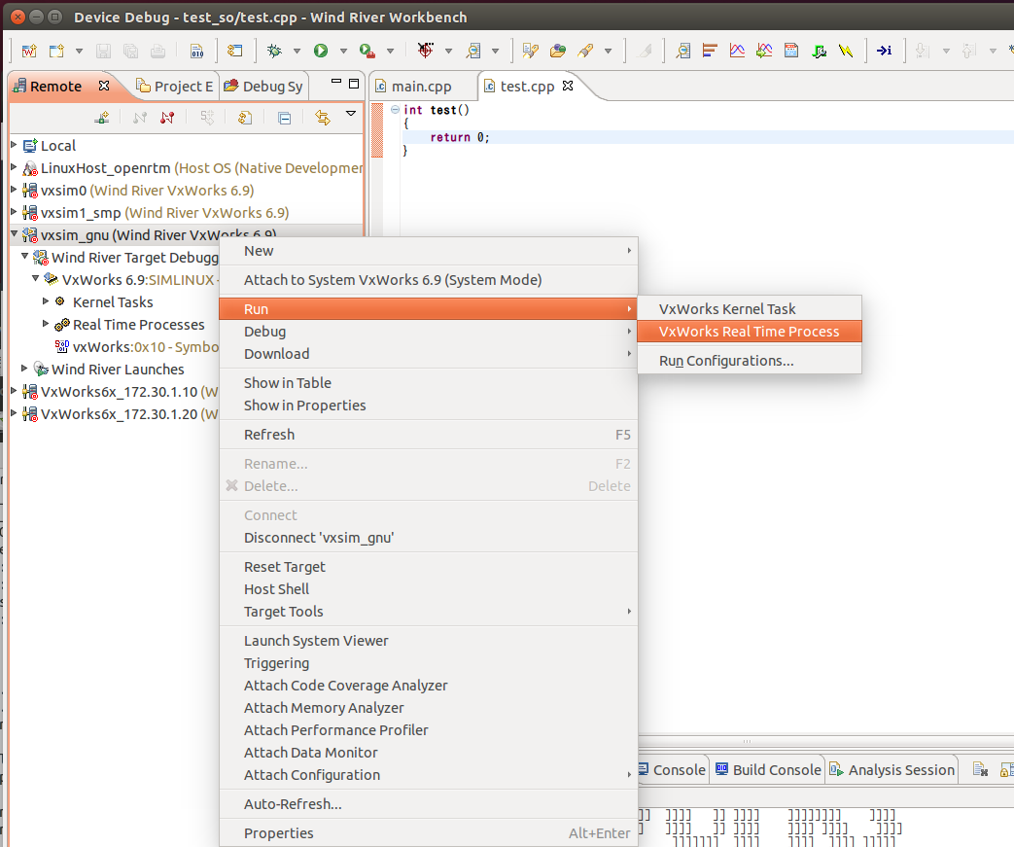Expand the Real Time Processes node
The image size is (1014, 847).
click(x=46, y=323)
